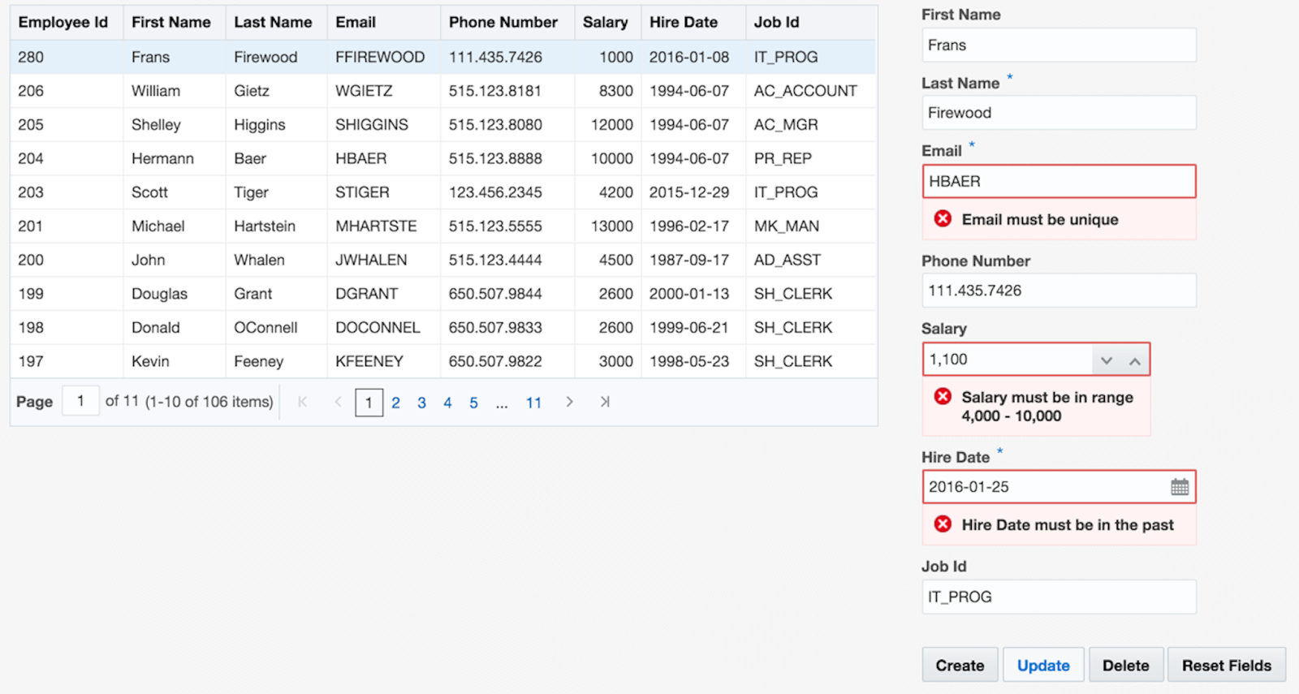Image resolution: width=1299 pixels, height=694 pixels.
Task: Click the Email must be unique message
Action: point(1040,219)
